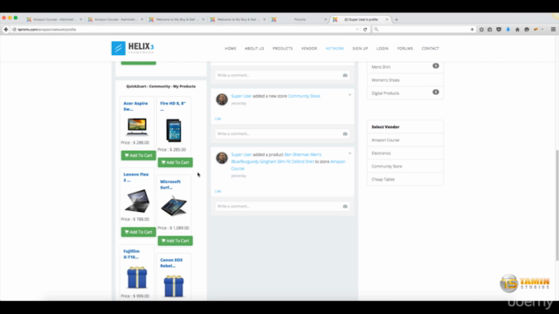
Task: Click the Helix3 Framework logo
Action: pyautogui.click(x=133, y=48)
